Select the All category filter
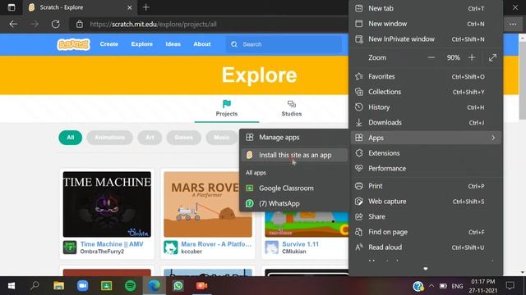The image size is (526, 295). [70, 138]
